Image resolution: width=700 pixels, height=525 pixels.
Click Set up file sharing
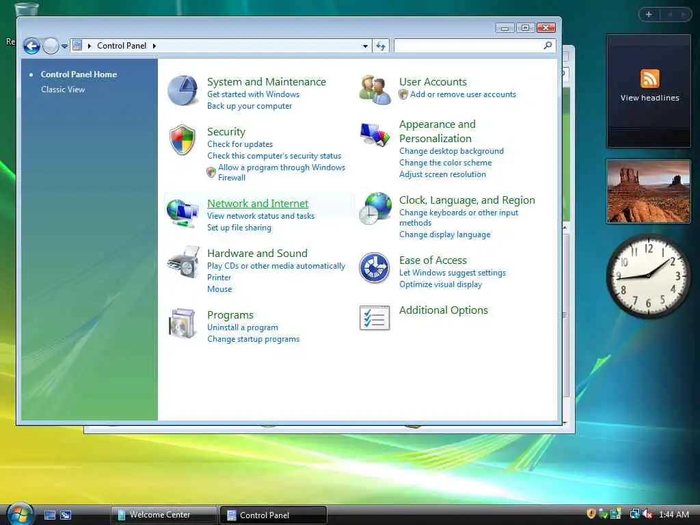239,227
